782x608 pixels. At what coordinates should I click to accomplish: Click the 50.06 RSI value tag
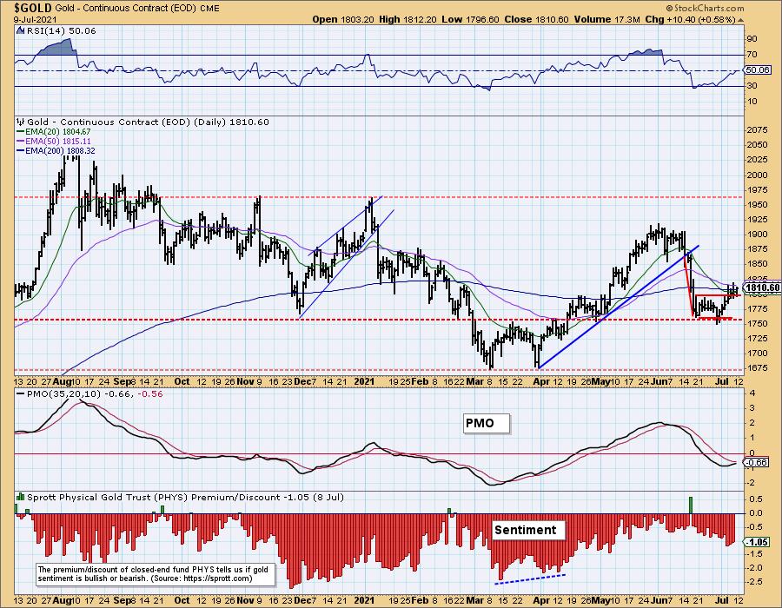click(x=757, y=70)
